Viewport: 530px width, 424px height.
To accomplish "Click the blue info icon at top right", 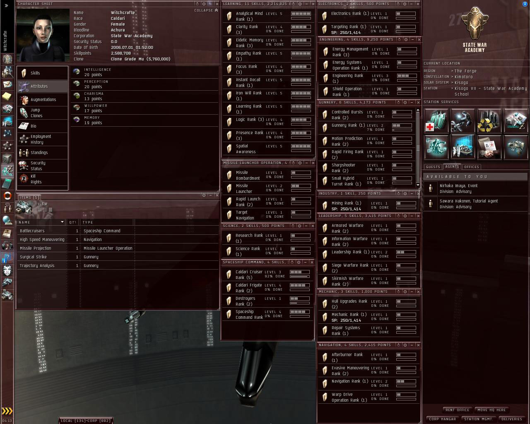I will point(525,4).
